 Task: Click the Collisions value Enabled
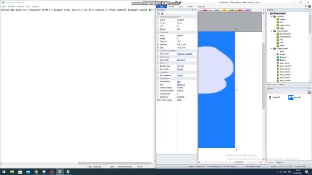tap(187, 97)
